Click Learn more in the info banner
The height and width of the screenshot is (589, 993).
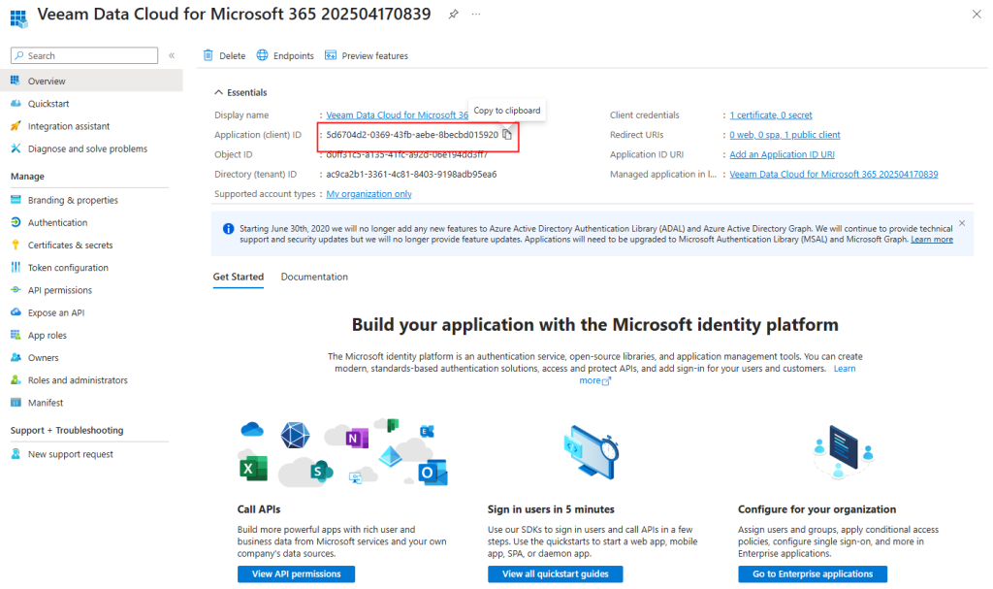click(932, 240)
